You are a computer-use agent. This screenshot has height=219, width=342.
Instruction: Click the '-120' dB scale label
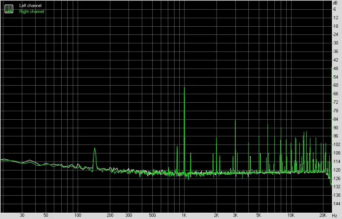pos(336,170)
